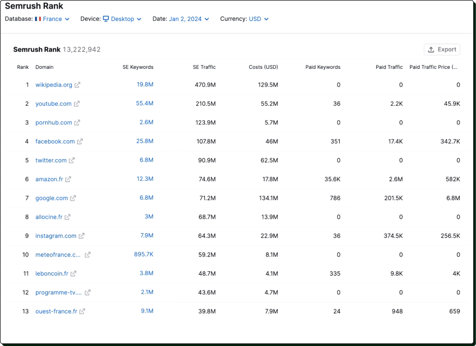476x346 pixels.
Task: Select the 201.5K paid traffic for google.com
Action: point(394,198)
